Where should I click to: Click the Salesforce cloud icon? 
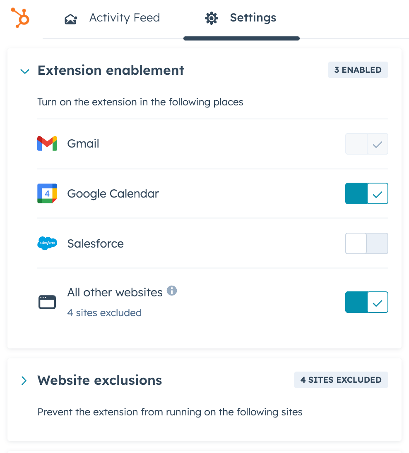(x=47, y=243)
